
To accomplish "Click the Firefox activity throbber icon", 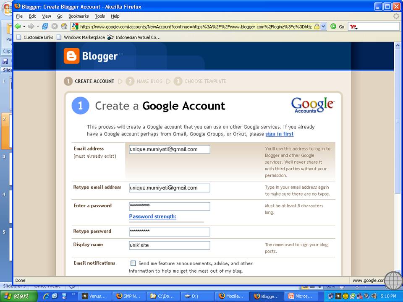I will point(396,16).
